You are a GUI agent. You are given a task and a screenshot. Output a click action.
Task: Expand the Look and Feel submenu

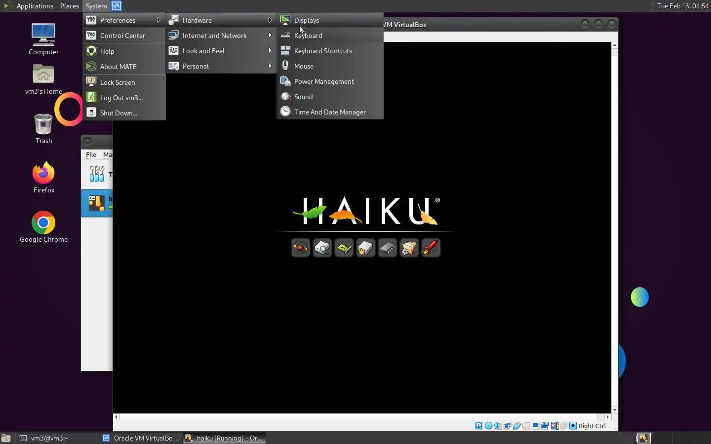pos(220,51)
